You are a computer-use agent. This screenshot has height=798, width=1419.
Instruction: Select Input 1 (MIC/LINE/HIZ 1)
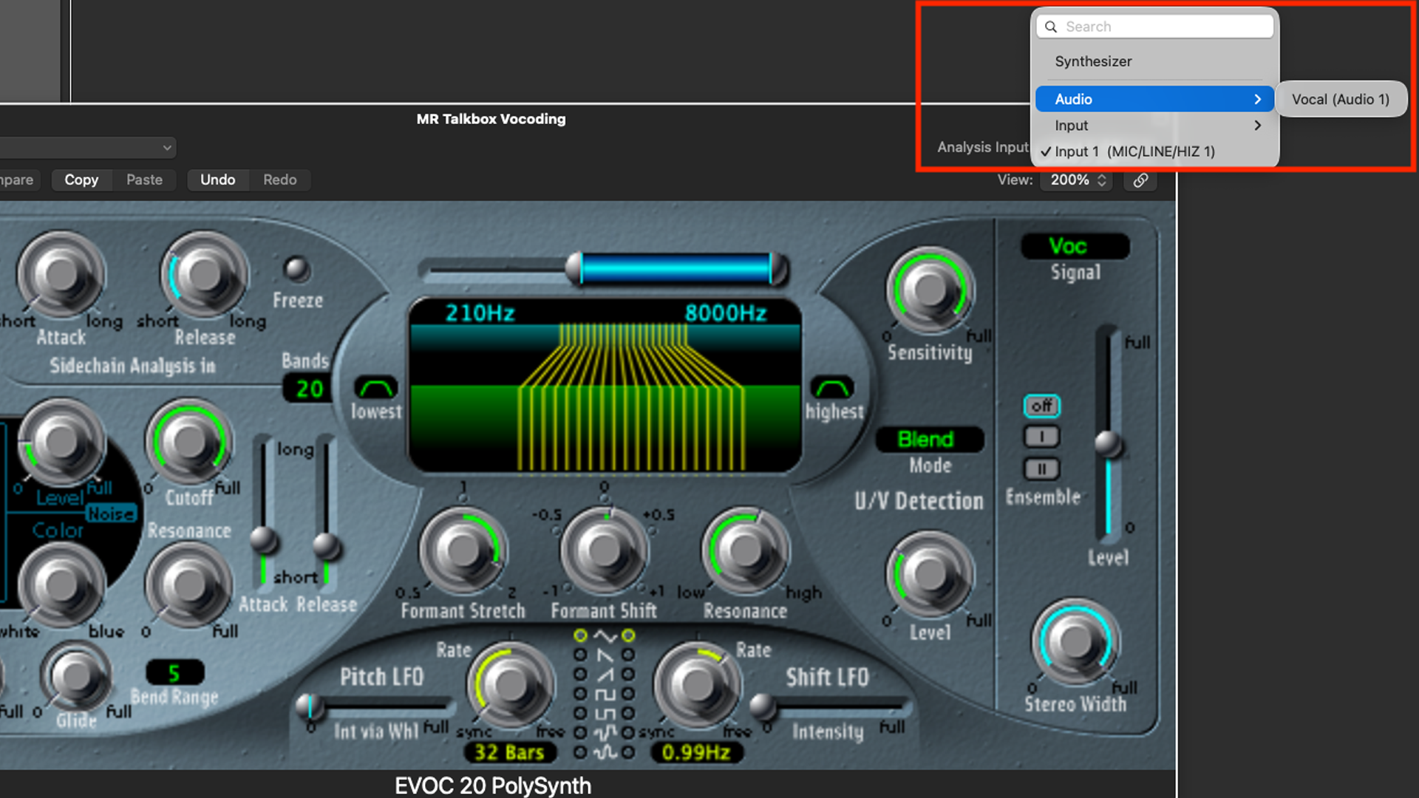(x=1154, y=151)
